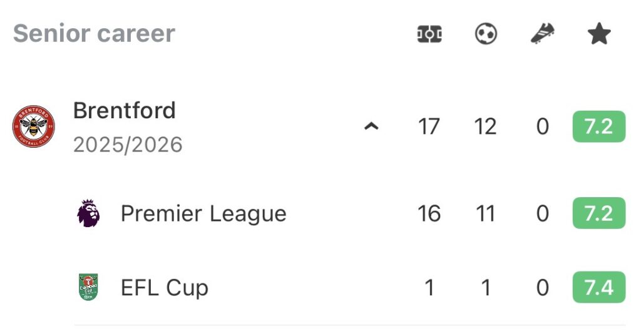Click Premier League 16 appearances value
The height and width of the screenshot is (336, 641).
pos(429,213)
